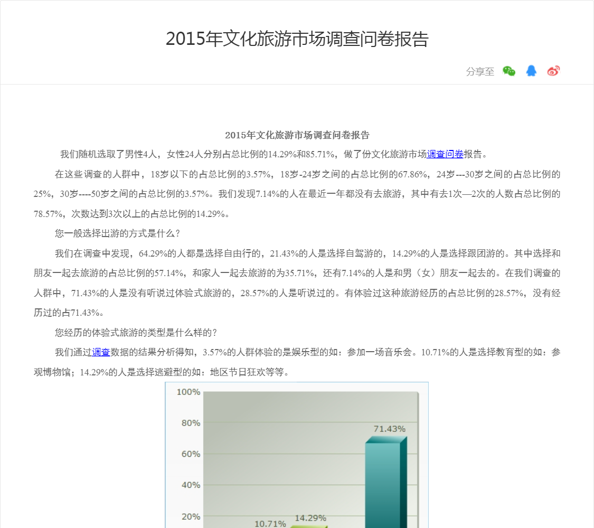The width and height of the screenshot is (594, 528).
Task: Click the bold centered report subtitle
Action: tap(297, 135)
